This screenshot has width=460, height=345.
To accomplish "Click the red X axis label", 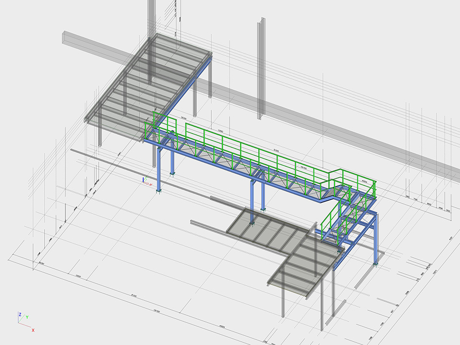I will click(33, 330).
